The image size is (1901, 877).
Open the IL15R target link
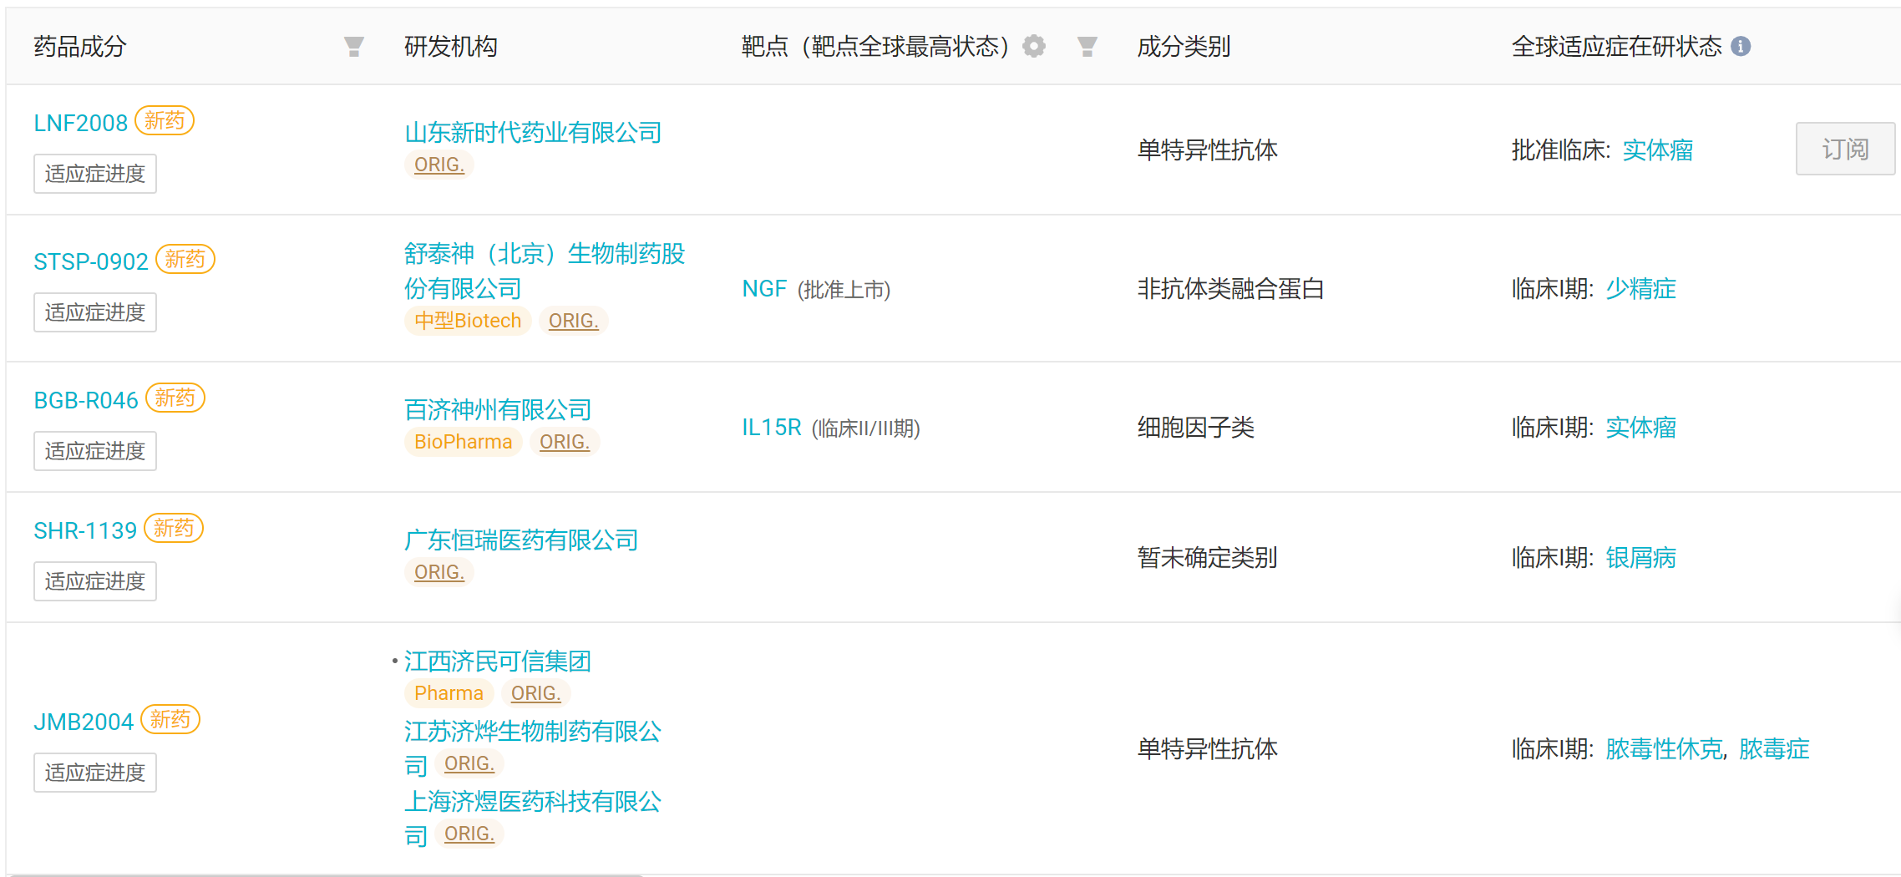pos(772,428)
